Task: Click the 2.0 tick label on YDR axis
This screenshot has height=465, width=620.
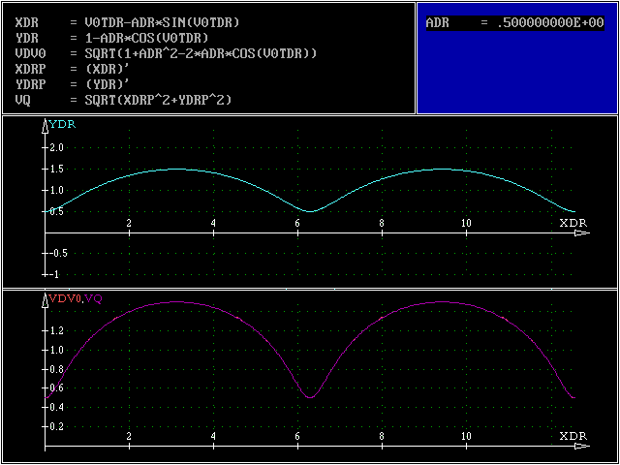Action: click(56, 148)
